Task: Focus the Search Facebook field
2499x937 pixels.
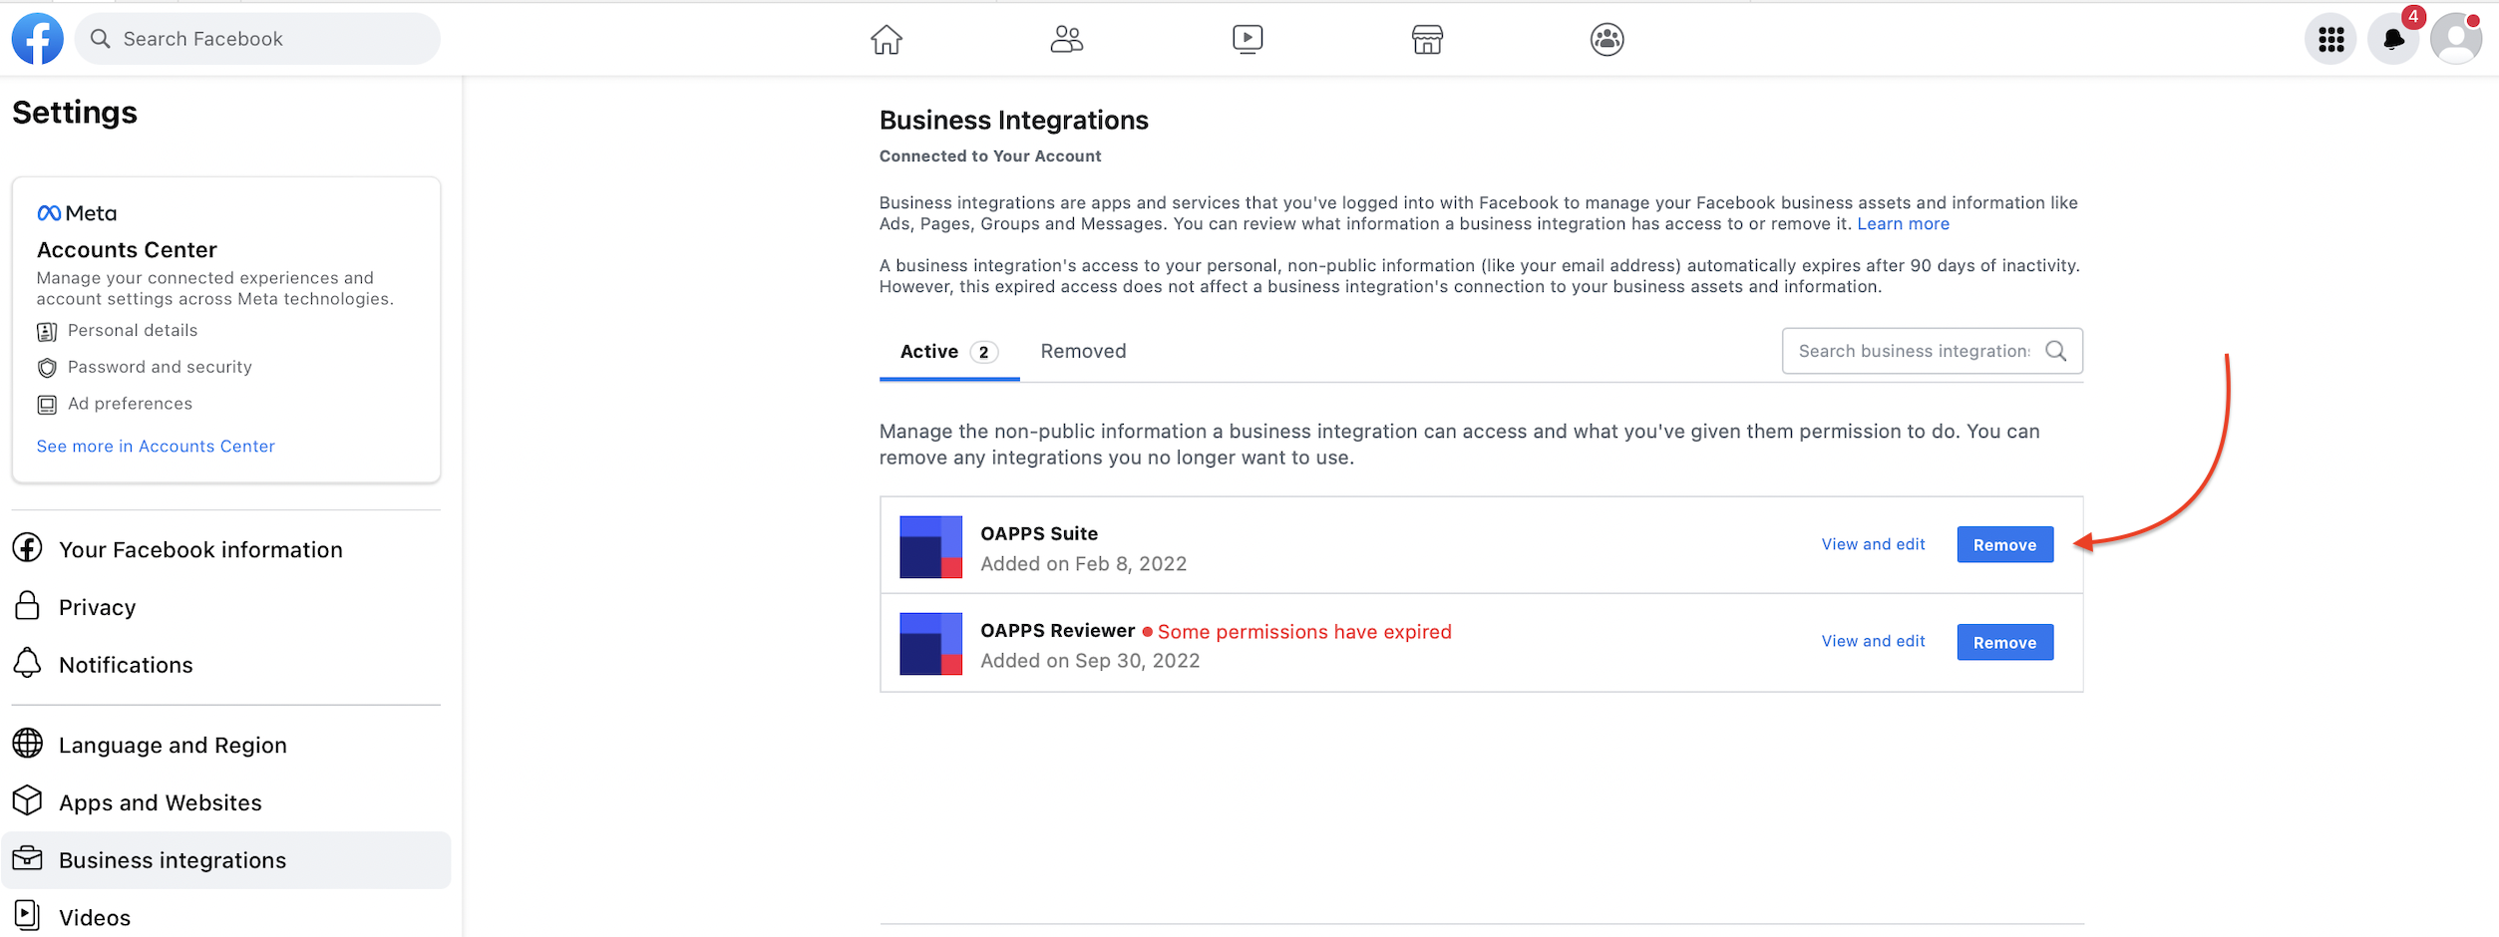Action: pyautogui.click(x=257, y=39)
